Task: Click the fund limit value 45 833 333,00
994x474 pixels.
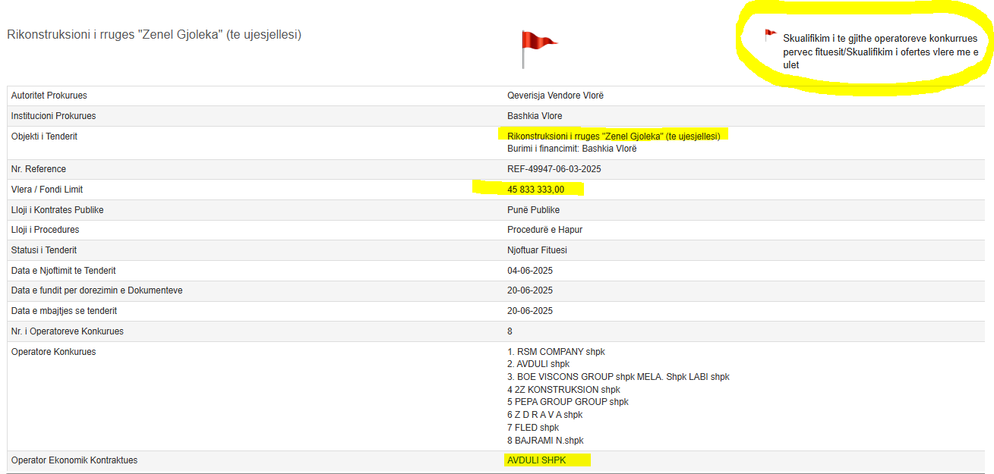Action: [x=535, y=190]
